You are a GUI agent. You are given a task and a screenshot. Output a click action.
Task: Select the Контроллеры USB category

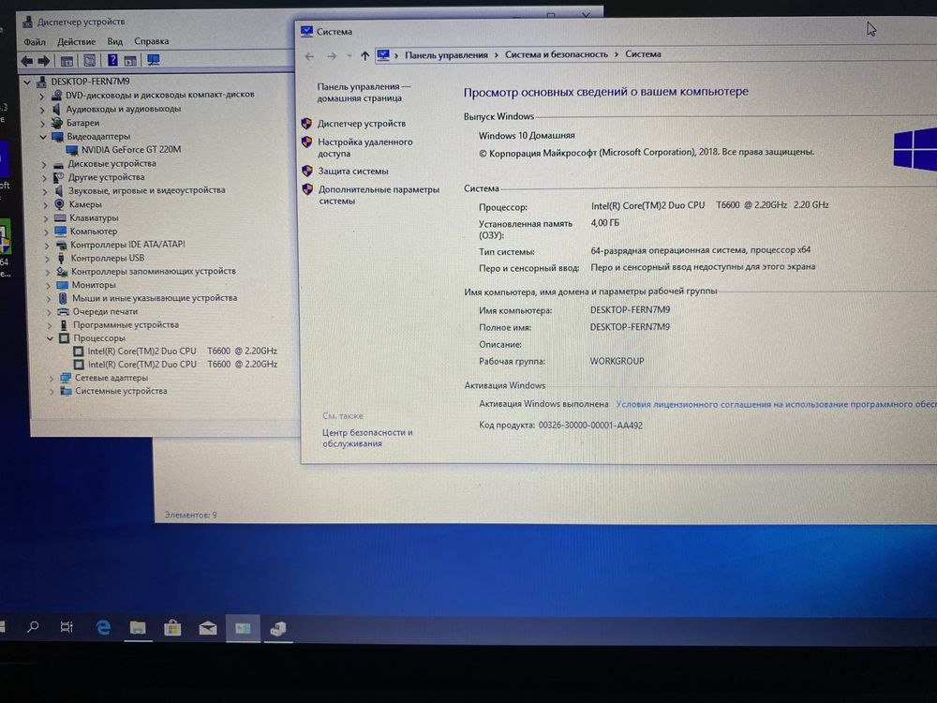pos(107,258)
